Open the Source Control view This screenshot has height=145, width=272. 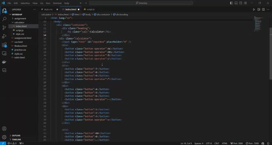(x=4, y=27)
